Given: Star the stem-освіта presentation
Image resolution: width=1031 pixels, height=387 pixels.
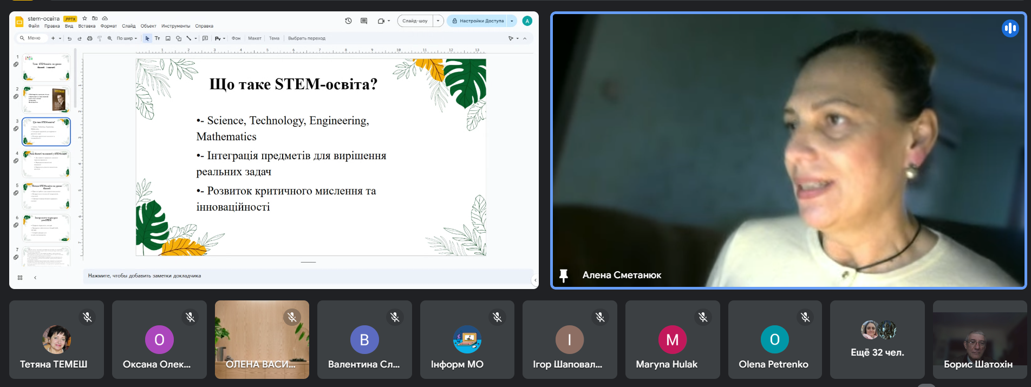Looking at the screenshot, I should [84, 18].
